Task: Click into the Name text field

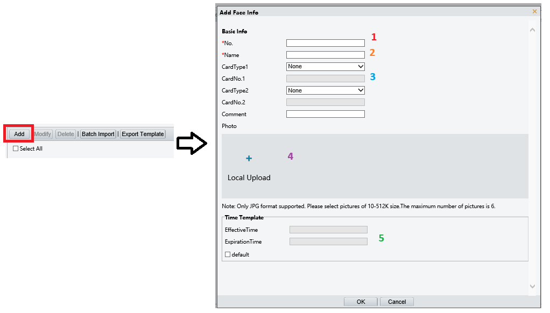Action: 326,55
